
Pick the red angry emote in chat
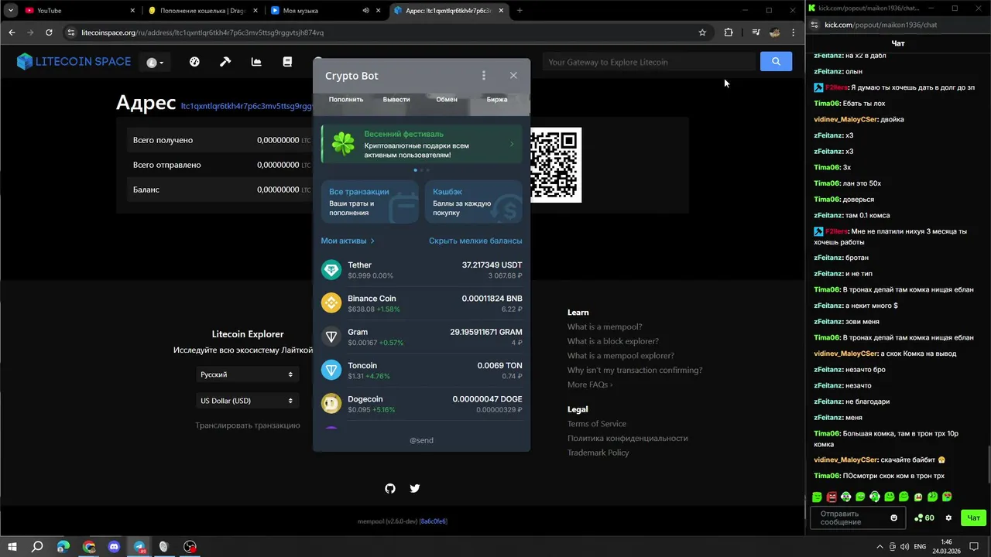(832, 497)
